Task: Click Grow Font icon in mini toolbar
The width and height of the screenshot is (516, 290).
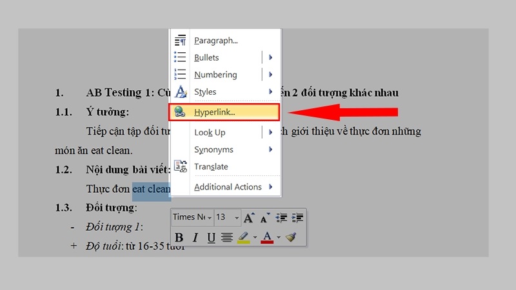Action: tap(249, 218)
